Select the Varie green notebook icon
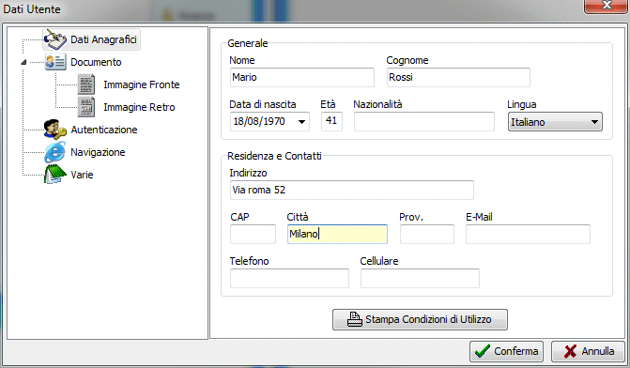Viewport: 630px width, 368px height. tap(55, 175)
